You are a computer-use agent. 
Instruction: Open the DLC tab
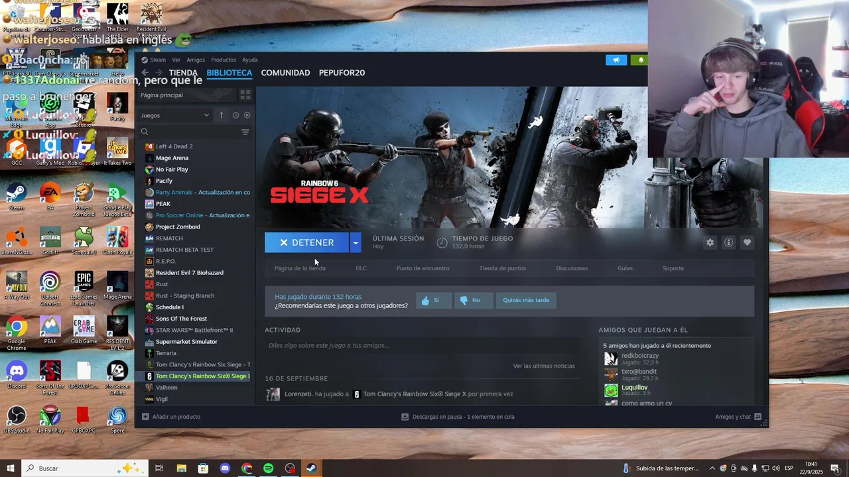coord(361,268)
